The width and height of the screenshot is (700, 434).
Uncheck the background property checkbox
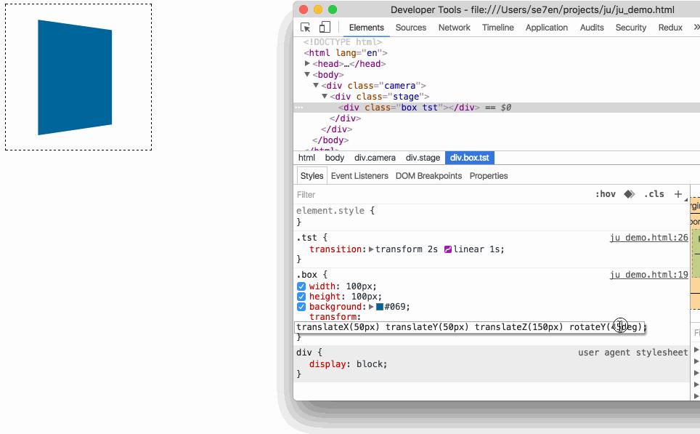coord(301,306)
